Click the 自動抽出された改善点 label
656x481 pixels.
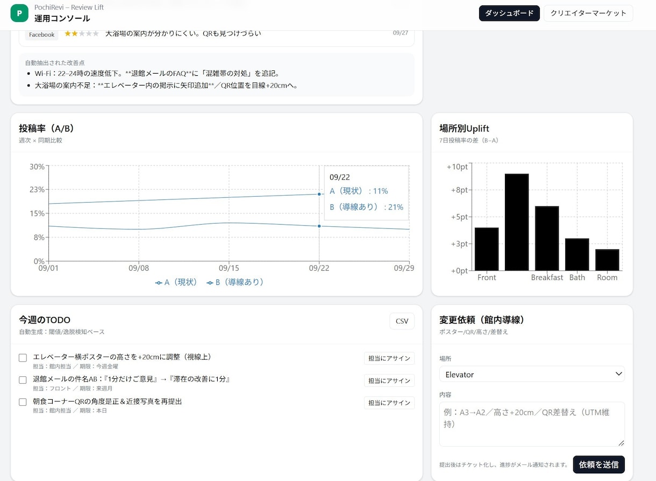point(55,63)
